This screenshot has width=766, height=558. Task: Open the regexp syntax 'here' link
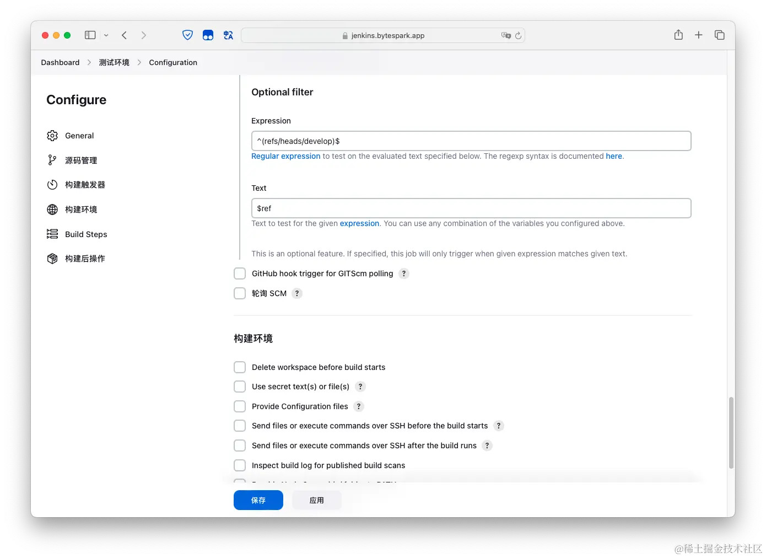[614, 156]
